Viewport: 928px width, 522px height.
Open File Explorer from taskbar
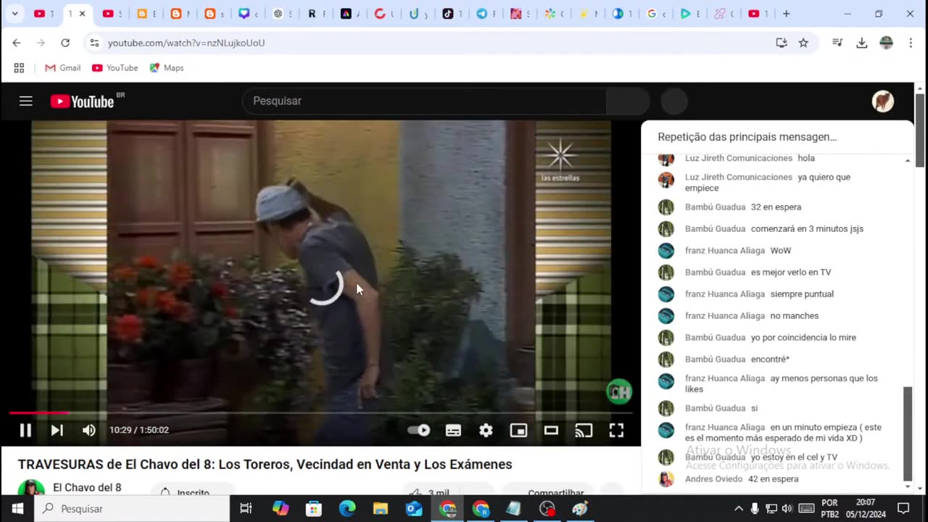point(381,508)
